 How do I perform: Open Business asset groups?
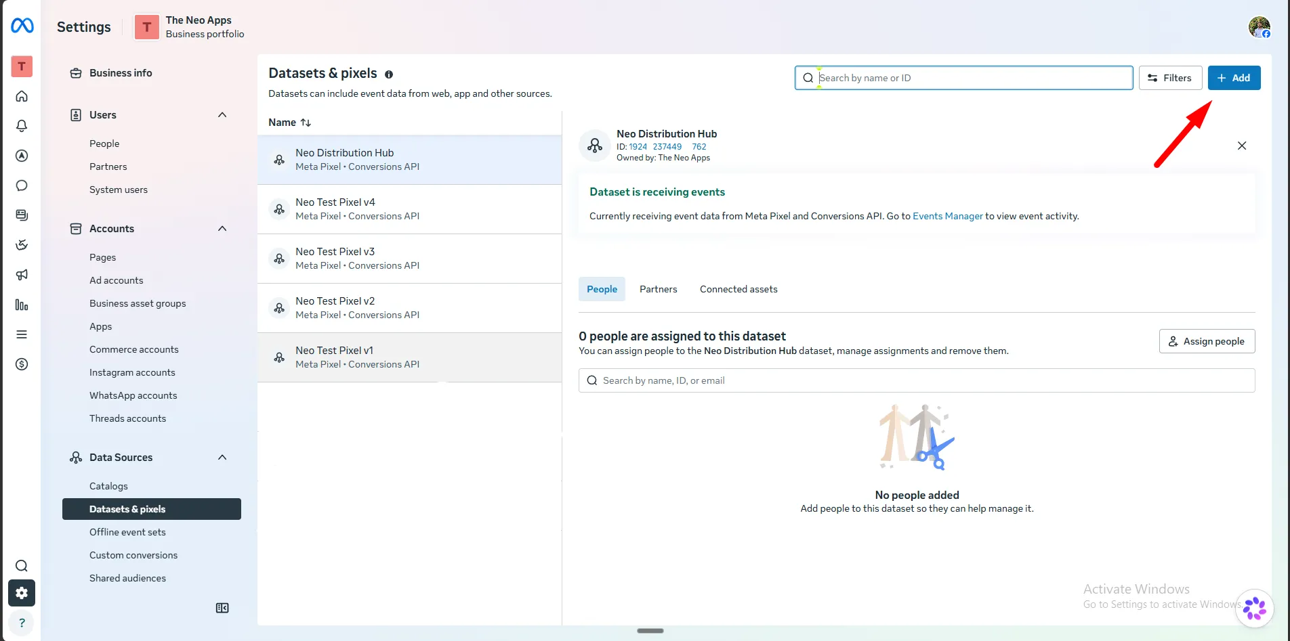click(138, 303)
